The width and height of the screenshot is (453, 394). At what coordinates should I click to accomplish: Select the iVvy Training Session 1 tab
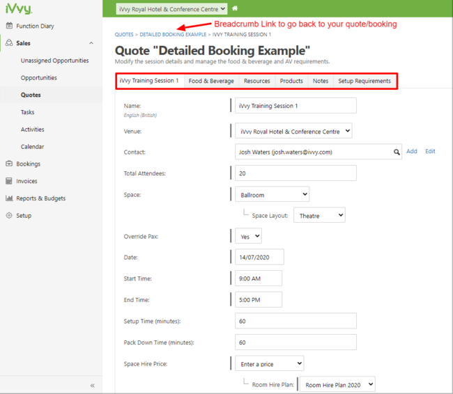click(150, 81)
